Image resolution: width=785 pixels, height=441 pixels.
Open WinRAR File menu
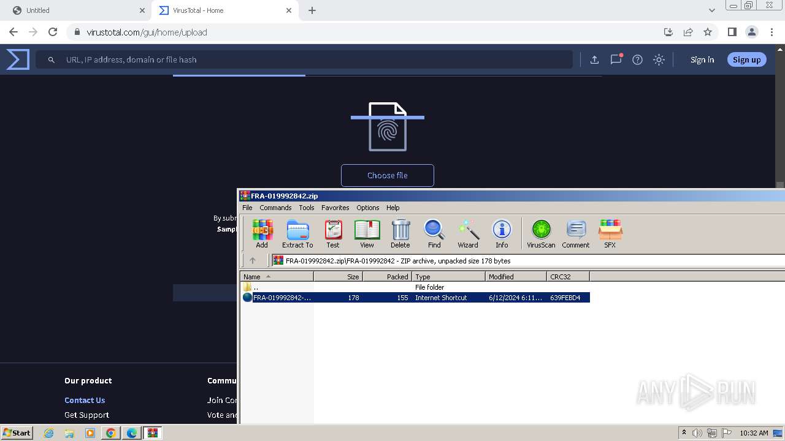click(247, 208)
